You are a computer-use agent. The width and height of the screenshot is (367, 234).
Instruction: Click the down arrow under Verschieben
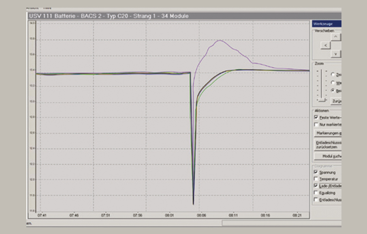click(336, 54)
